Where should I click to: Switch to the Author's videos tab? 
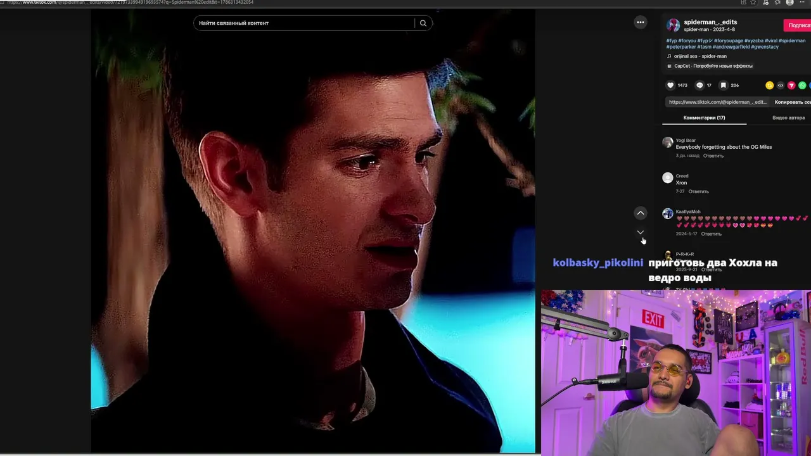(x=788, y=118)
